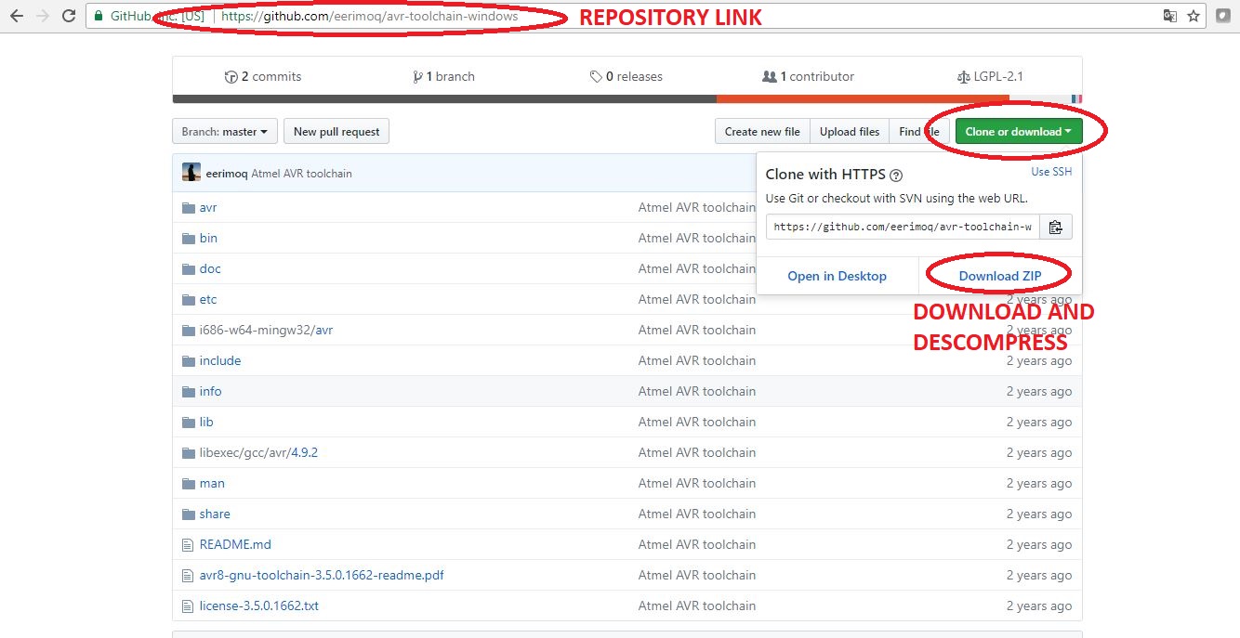
Task: Open the 0 releases tab
Action: point(627,77)
